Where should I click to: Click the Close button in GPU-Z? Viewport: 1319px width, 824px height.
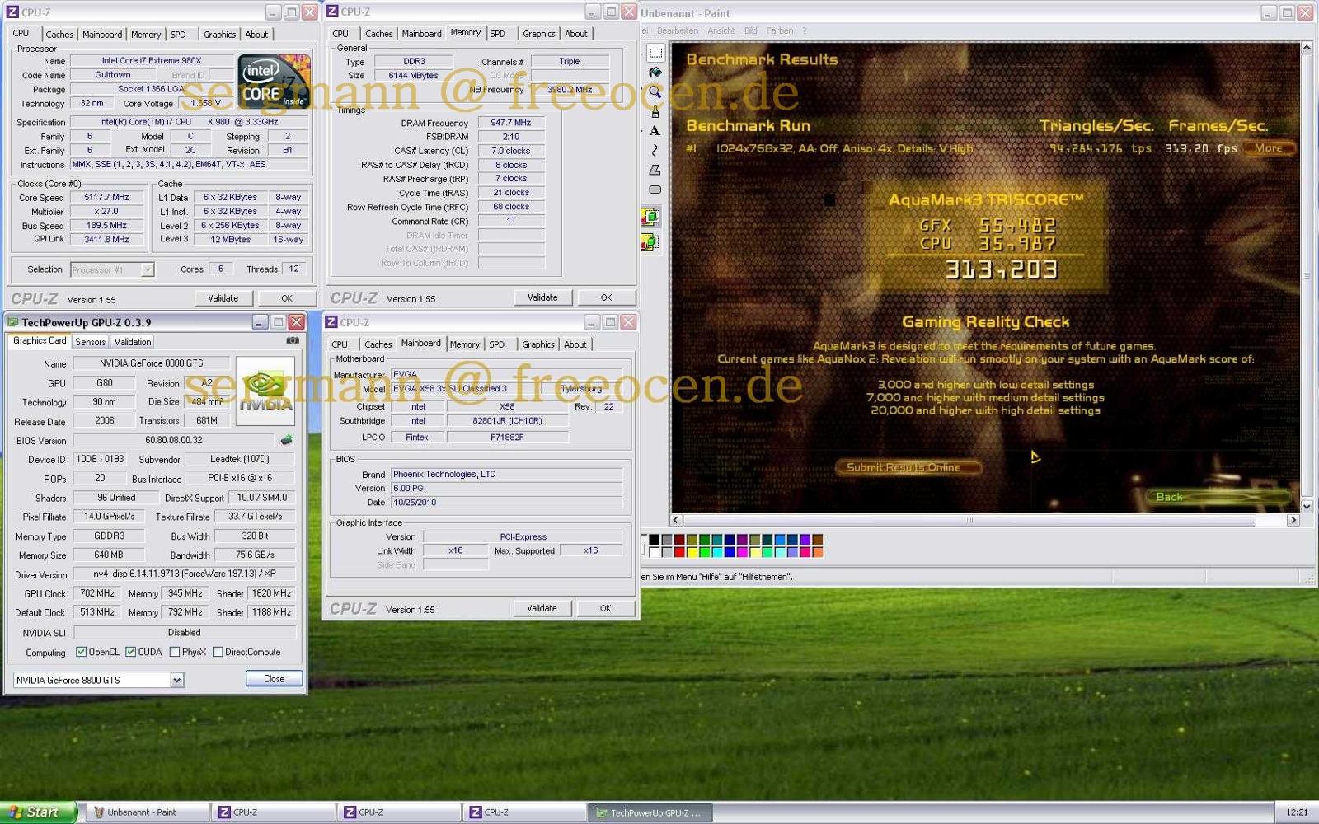pos(275,679)
